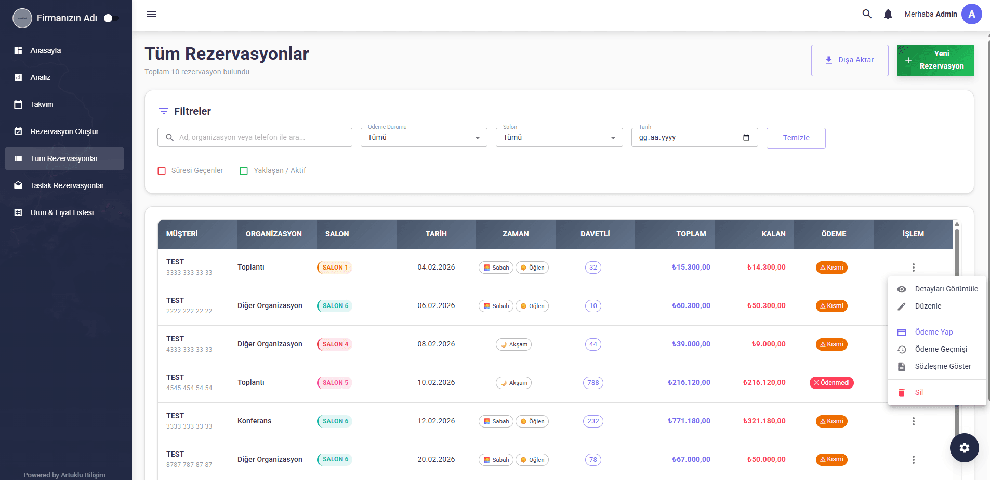The image size is (990, 480).
Task: Open actions menu for 04.02.2026 reservation
Action: pyautogui.click(x=913, y=268)
